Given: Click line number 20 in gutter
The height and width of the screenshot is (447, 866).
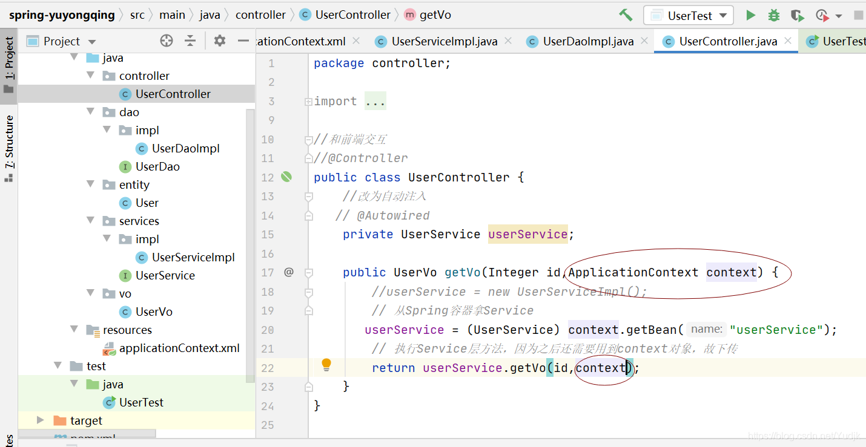Looking at the screenshot, I should coord(267,330).
